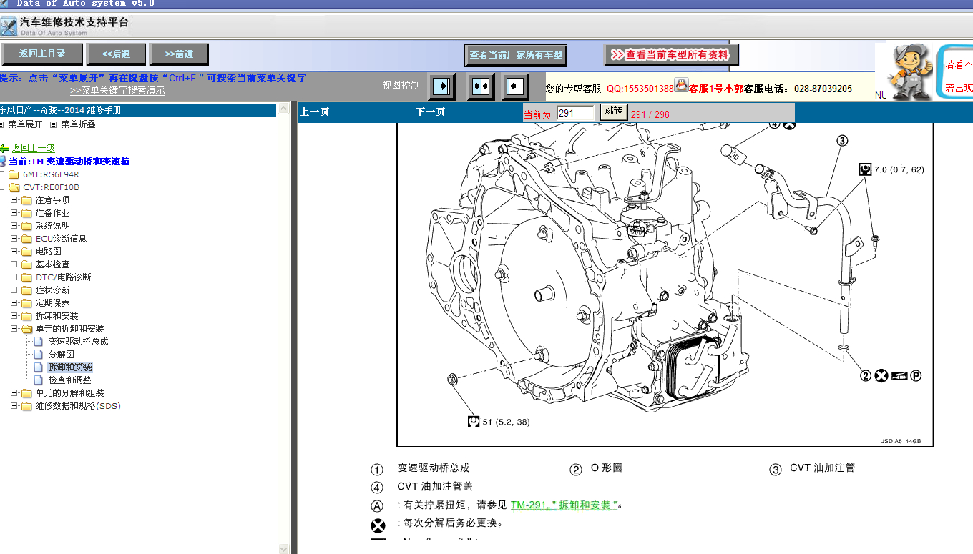Viewport: 973px width, 554px height.
Task: Open the TM-291 拆卸和安装 link
Action: pos(564,505)
